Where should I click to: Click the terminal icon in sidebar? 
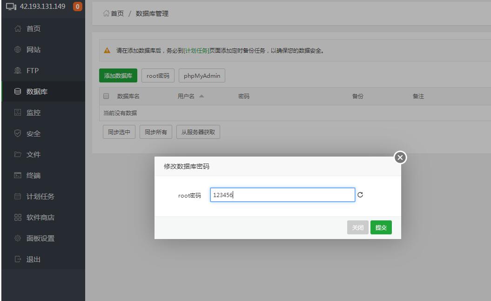pos(18,176)
